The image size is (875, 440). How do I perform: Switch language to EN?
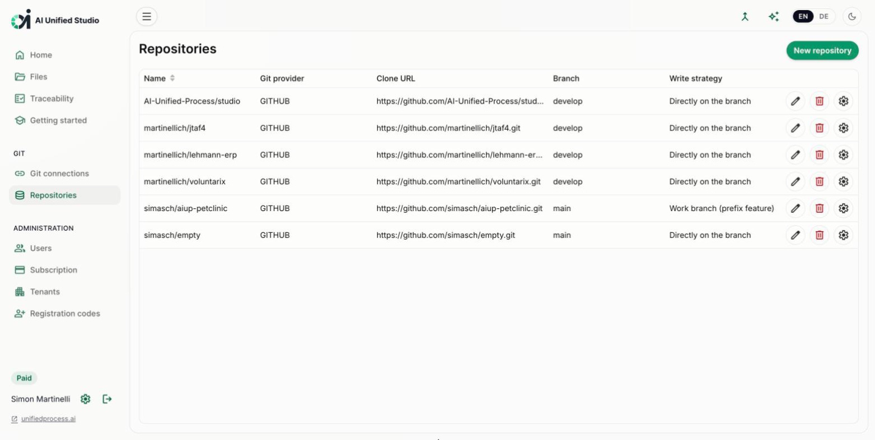[803, 17]
